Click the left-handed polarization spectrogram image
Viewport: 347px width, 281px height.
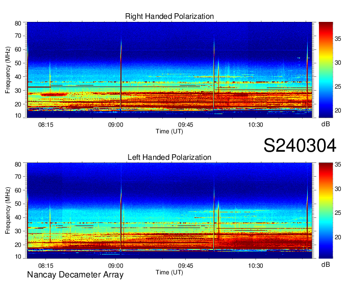coord(169,211)
